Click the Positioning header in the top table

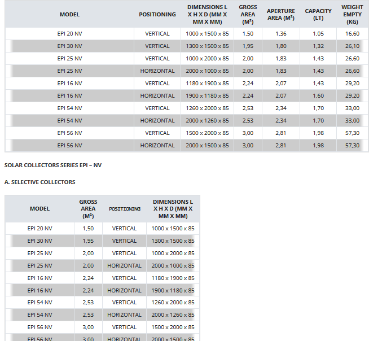[157, 14]
